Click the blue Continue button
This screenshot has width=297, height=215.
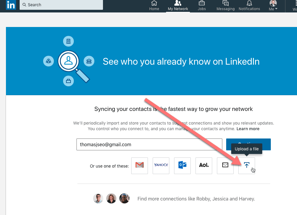[248, 144]
